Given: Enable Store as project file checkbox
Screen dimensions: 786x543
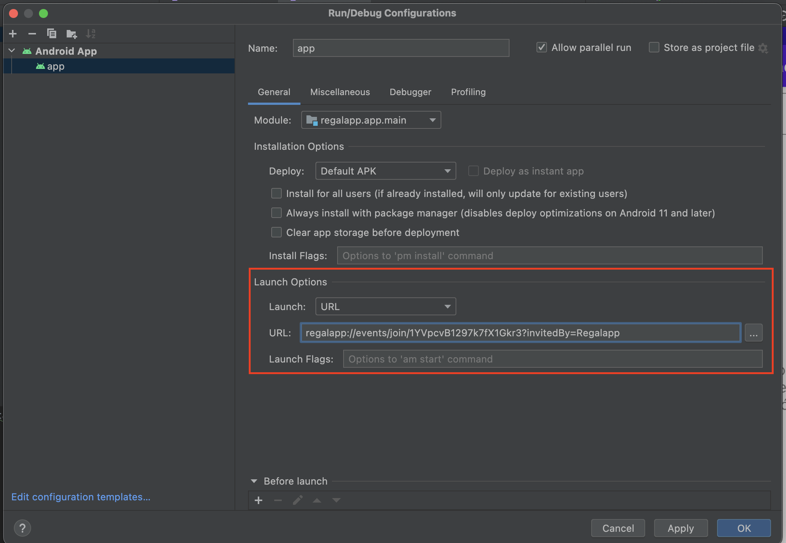Looking at the screenshot, I should coord(654,48).
